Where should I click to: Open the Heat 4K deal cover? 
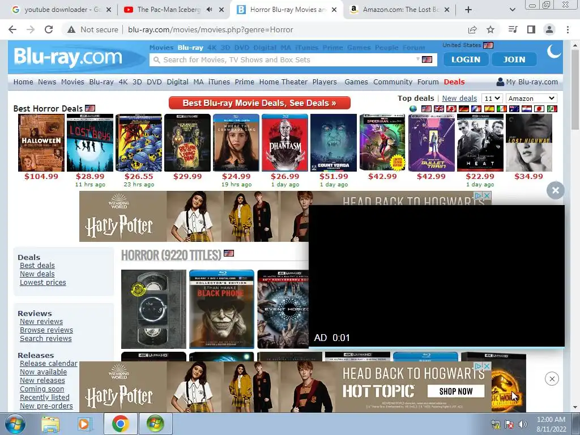tap(480, 143)
